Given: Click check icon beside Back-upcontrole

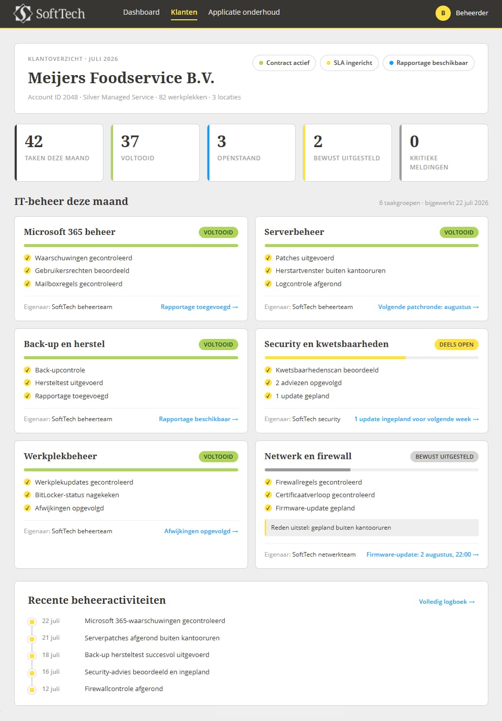Looking at the screenshot, I should pos(27,370).
